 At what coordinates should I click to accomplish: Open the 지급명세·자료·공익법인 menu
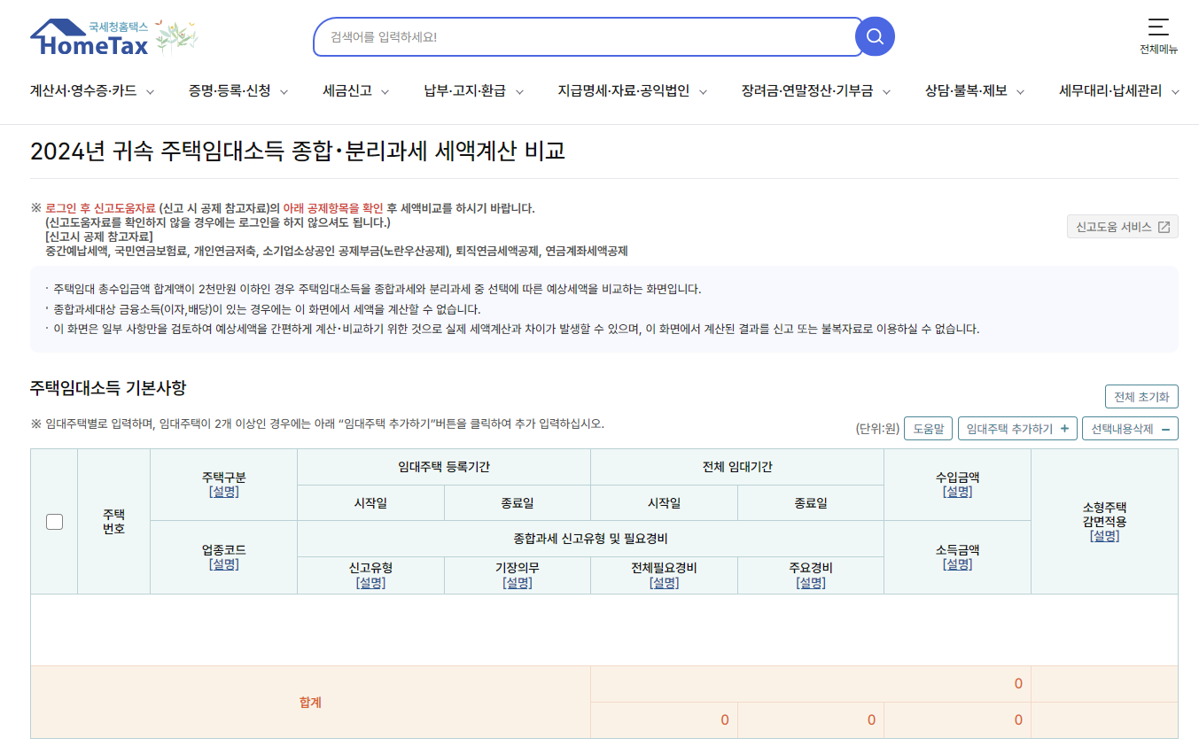(623, 90)
